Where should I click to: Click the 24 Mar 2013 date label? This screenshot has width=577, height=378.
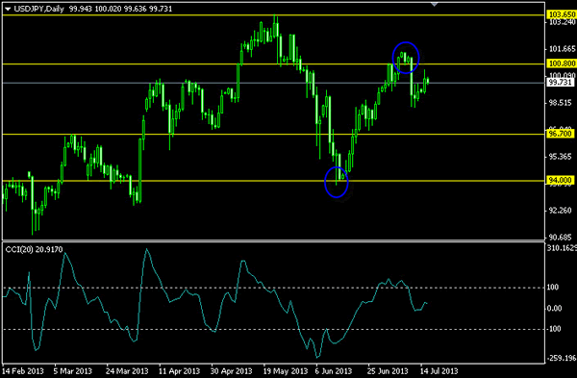(127, 371)
